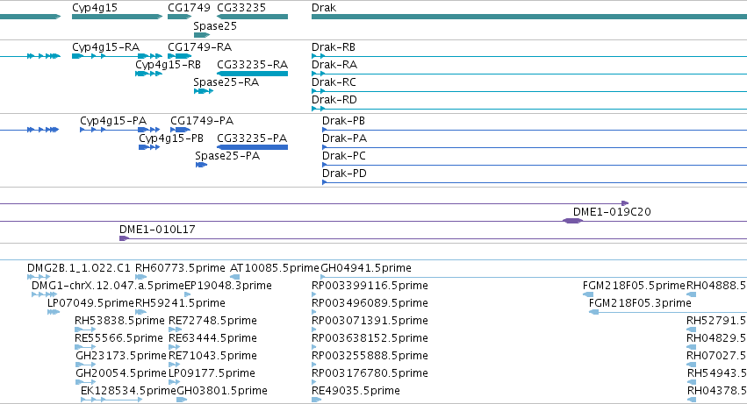This screenshot has height=404, width=747.
Task: Open EST RP003399116.5prime
Action: [x=370, y=286]
